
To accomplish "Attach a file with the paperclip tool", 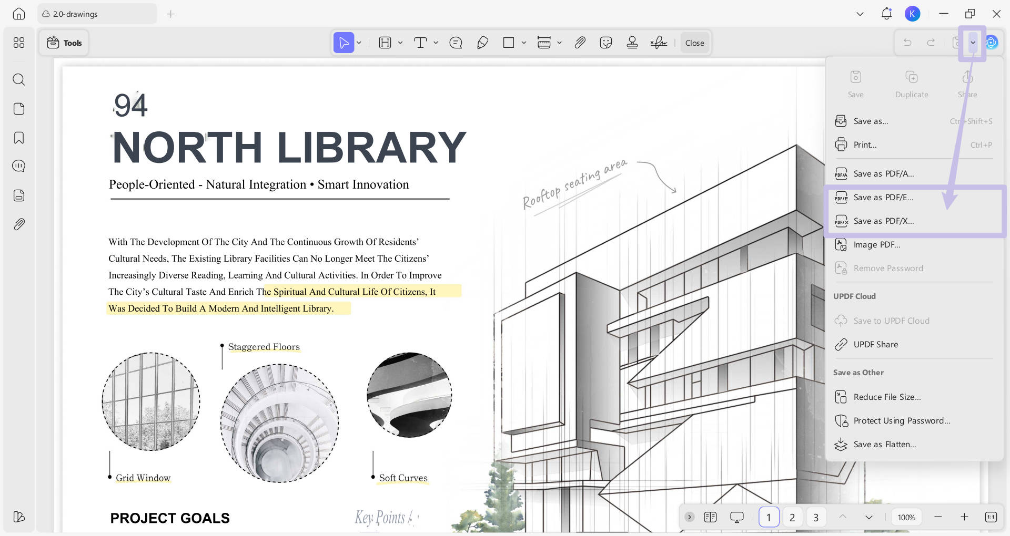I will [580, 43].
